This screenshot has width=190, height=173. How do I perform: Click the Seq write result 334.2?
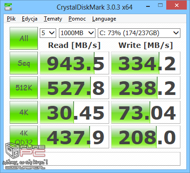[x=146, y=63]
